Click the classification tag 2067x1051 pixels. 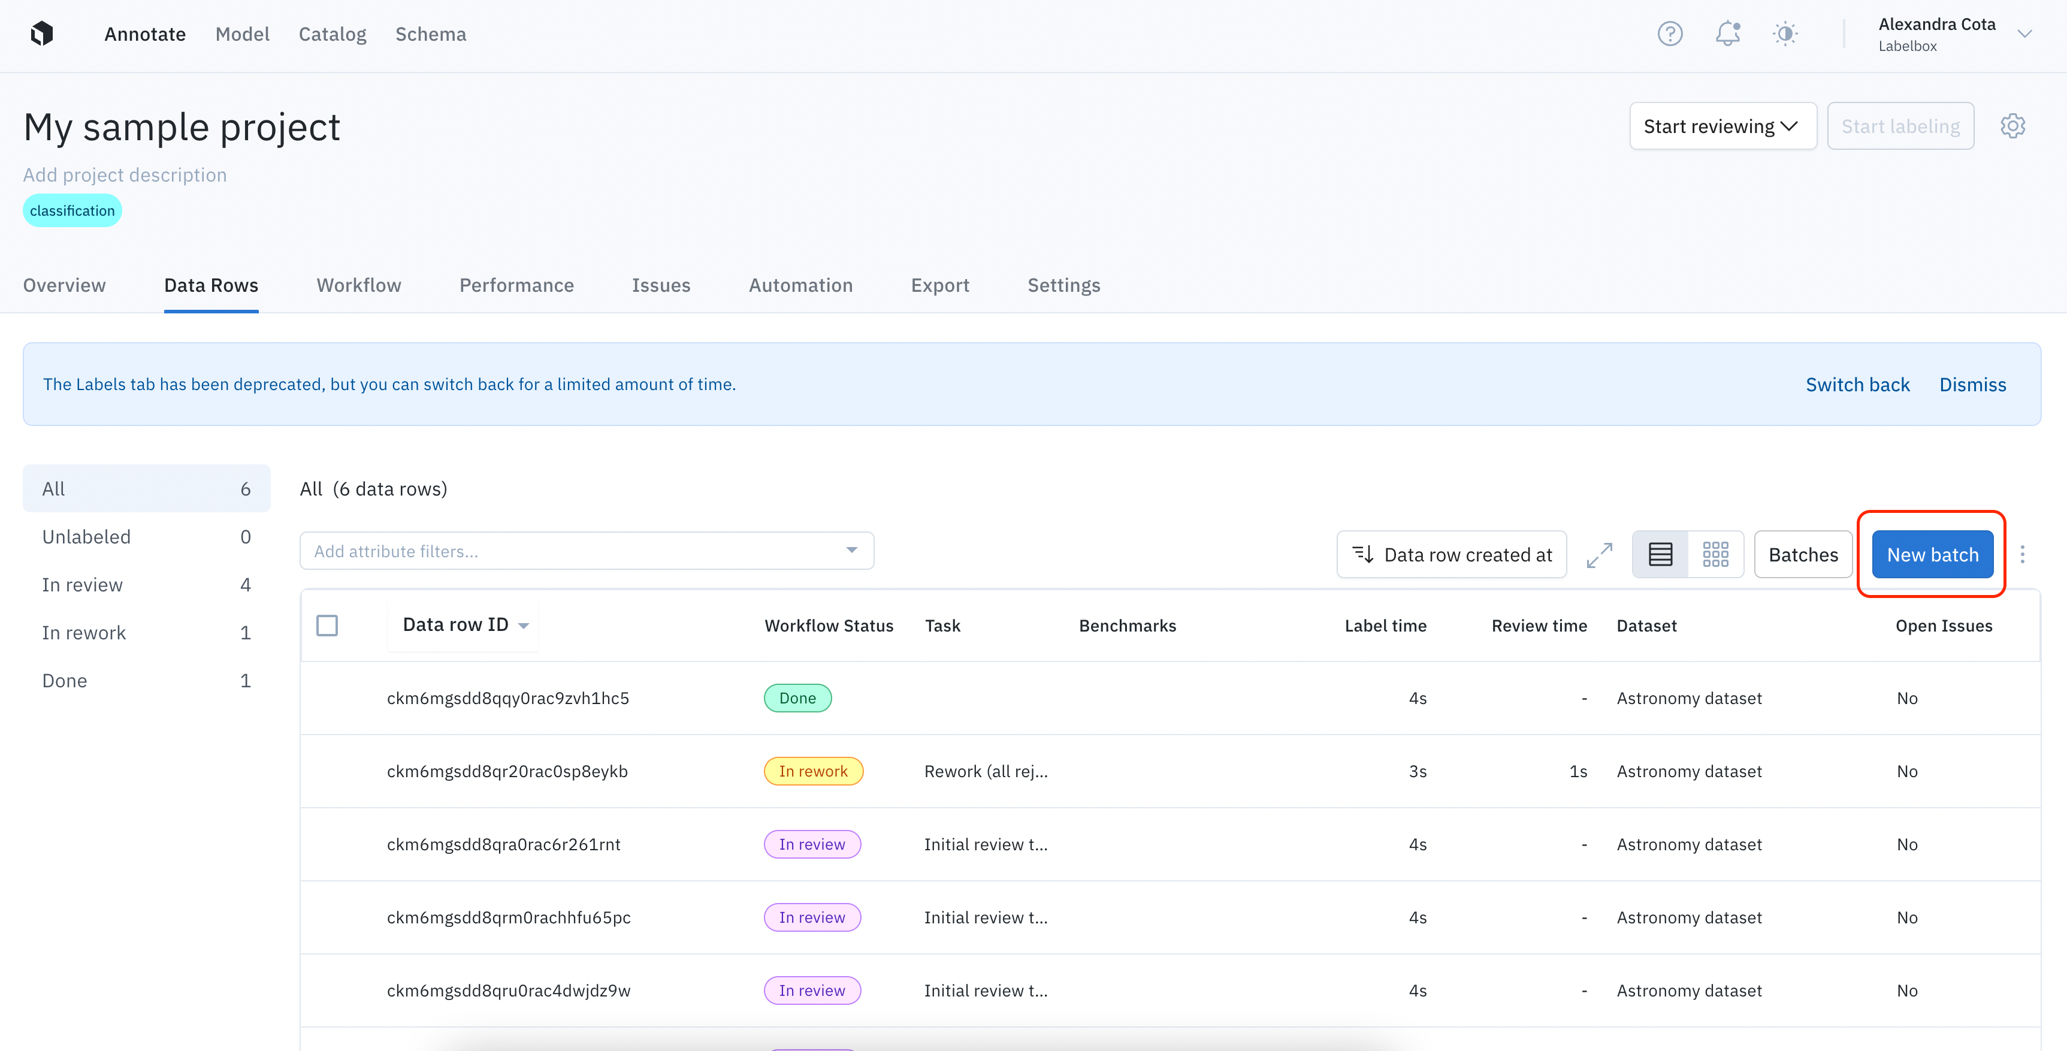tap(72, 211)
